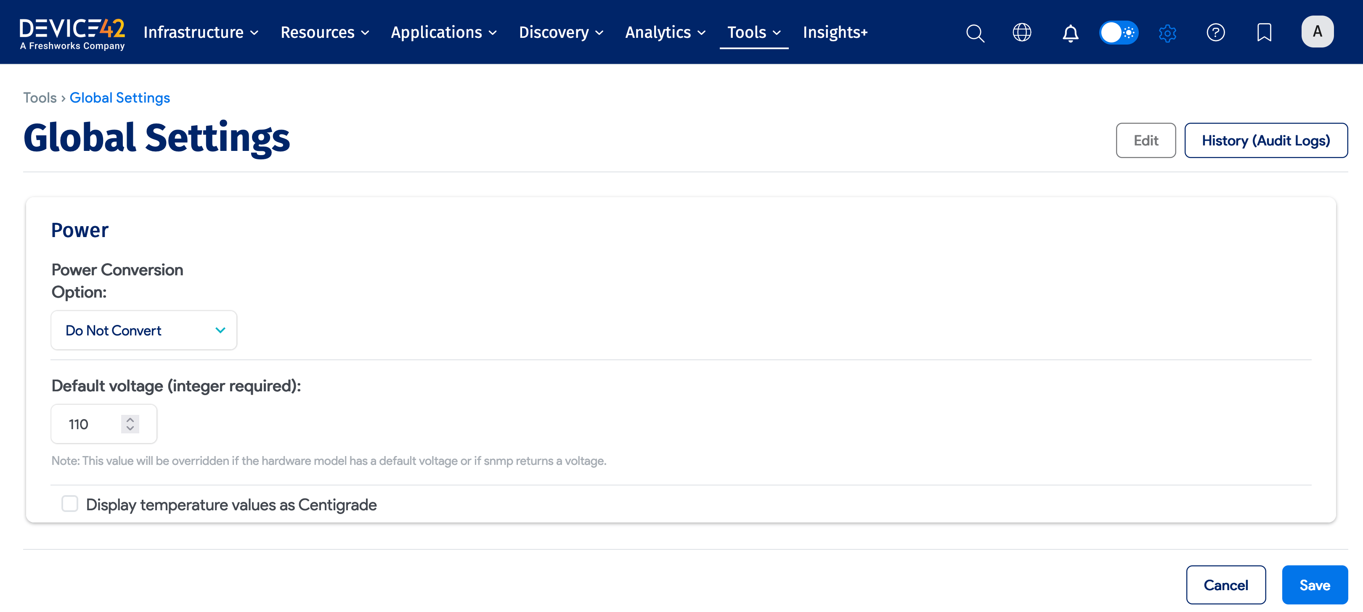Enable Display temperature values as Centigrade
The image size is (1363, 612).
[x=70, y=504]
